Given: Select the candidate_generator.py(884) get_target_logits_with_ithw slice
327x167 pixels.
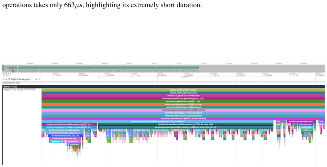Looking at the screenshot, I should [186, 127].
